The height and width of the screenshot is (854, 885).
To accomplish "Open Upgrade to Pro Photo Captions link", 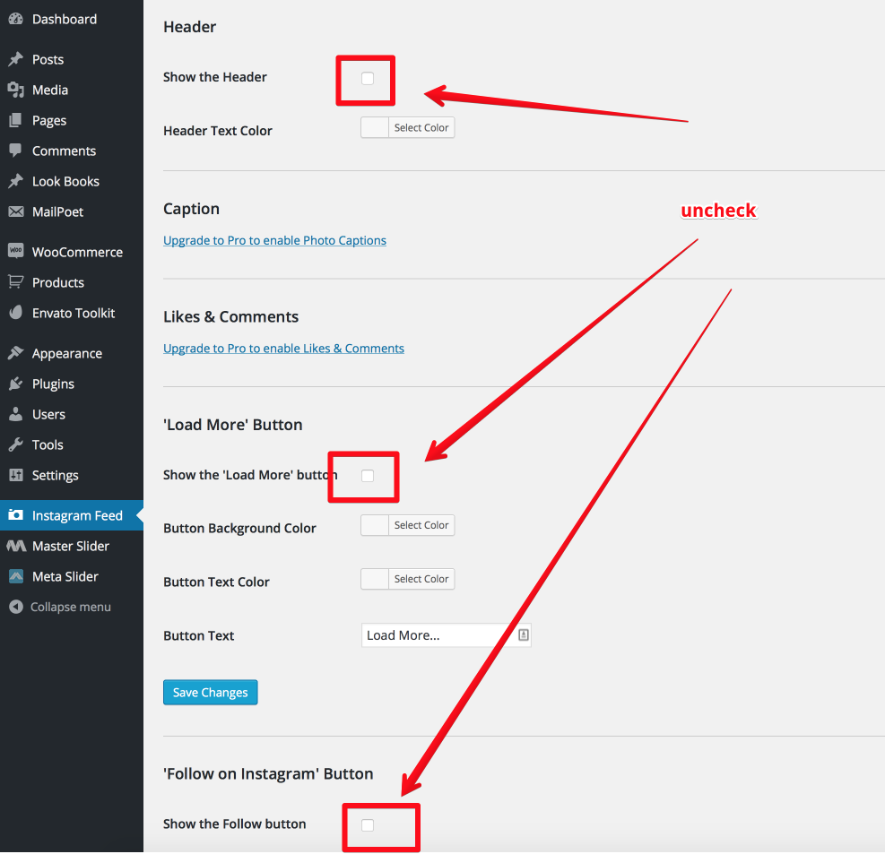I will 275,240.
